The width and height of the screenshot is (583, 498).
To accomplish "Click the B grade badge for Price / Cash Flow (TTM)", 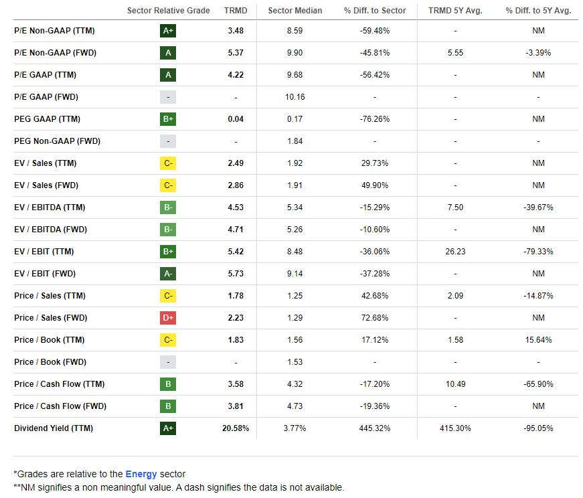I will pyautogui.click(x=168, y=384).
